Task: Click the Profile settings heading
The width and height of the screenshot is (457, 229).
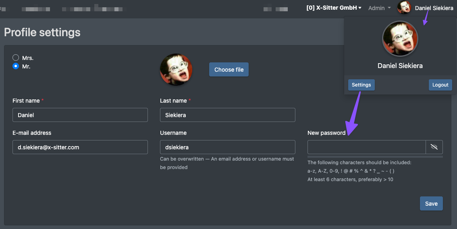Action: click(x=42, y=32)
